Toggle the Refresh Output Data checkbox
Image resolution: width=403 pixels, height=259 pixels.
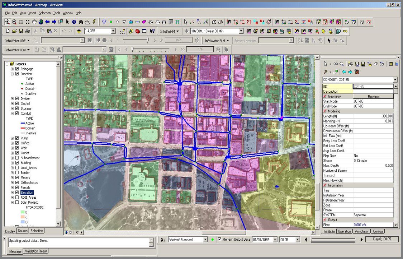(219, 240)
